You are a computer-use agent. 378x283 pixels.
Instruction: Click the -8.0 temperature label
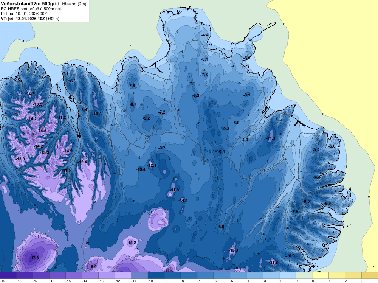coord(236,123)
